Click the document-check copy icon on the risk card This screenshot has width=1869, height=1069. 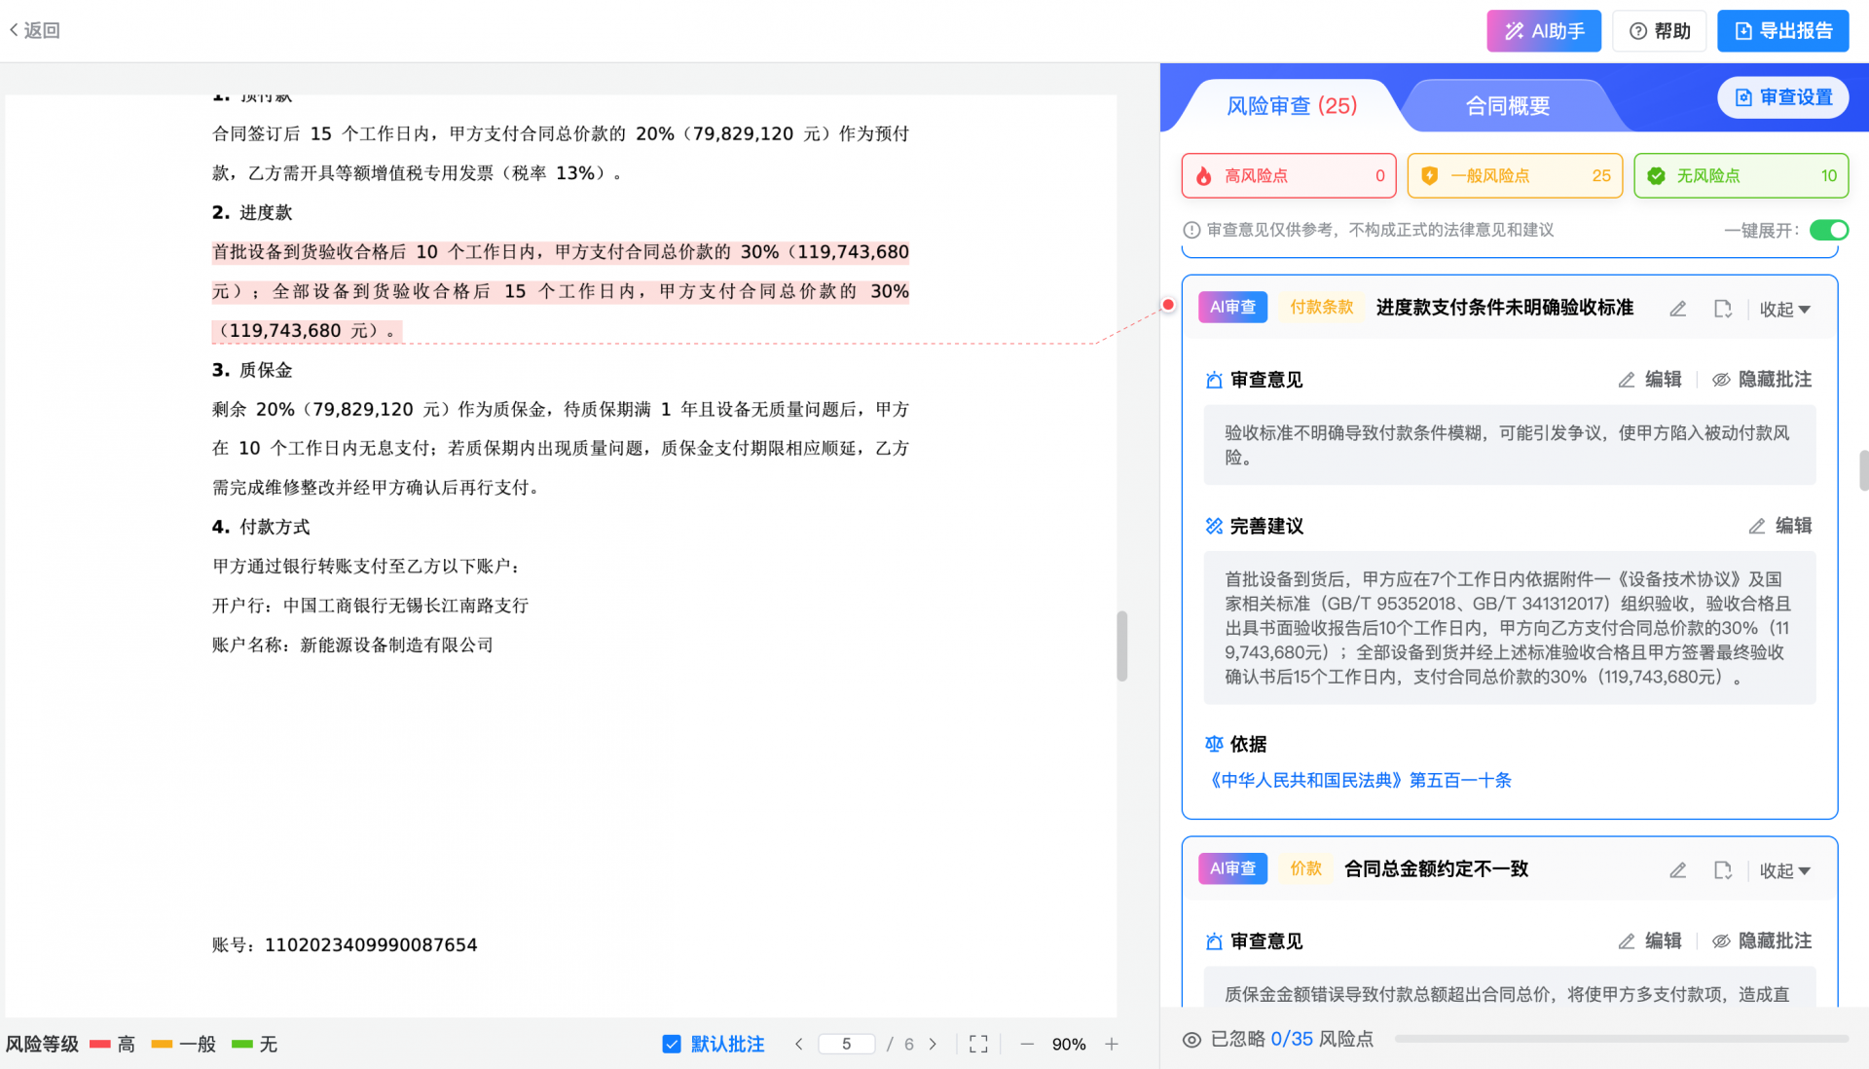1723,308
